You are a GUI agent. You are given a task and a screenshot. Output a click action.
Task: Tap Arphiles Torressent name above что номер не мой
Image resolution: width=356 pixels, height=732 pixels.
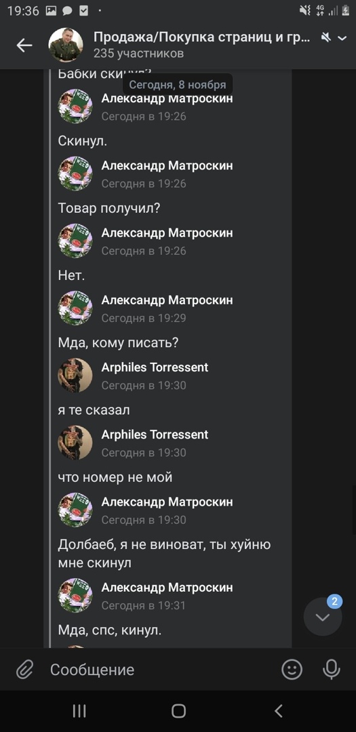(x=155, y=434)
